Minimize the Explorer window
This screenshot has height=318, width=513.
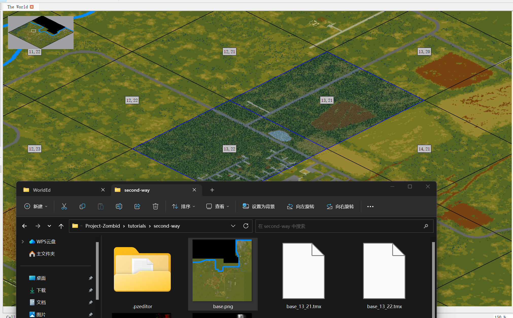point(392,187)
